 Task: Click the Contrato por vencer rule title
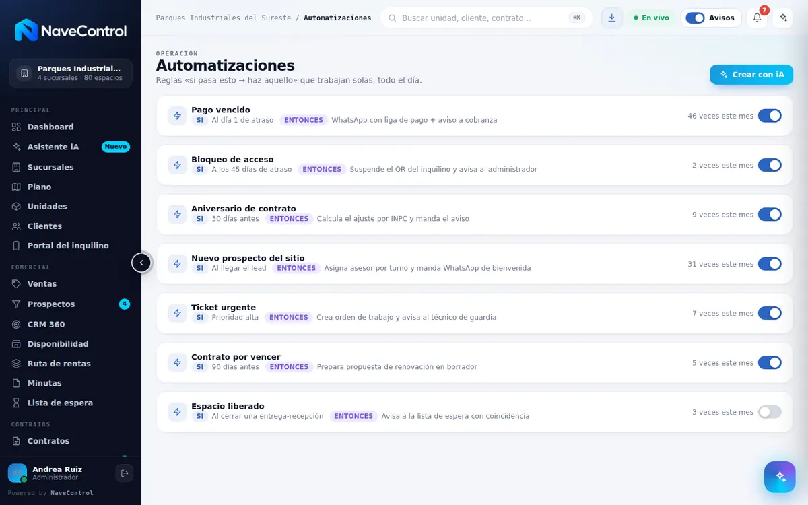point(236,357)
